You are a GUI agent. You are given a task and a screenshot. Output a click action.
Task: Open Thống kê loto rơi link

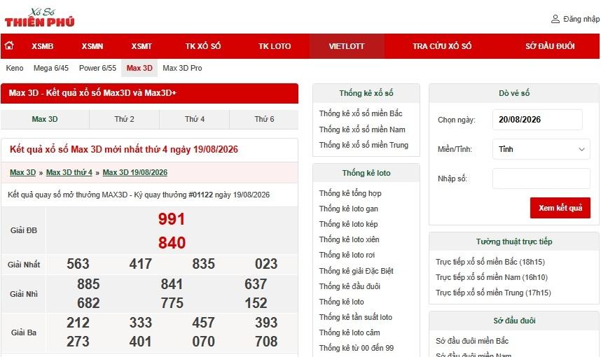pos(347,255)
